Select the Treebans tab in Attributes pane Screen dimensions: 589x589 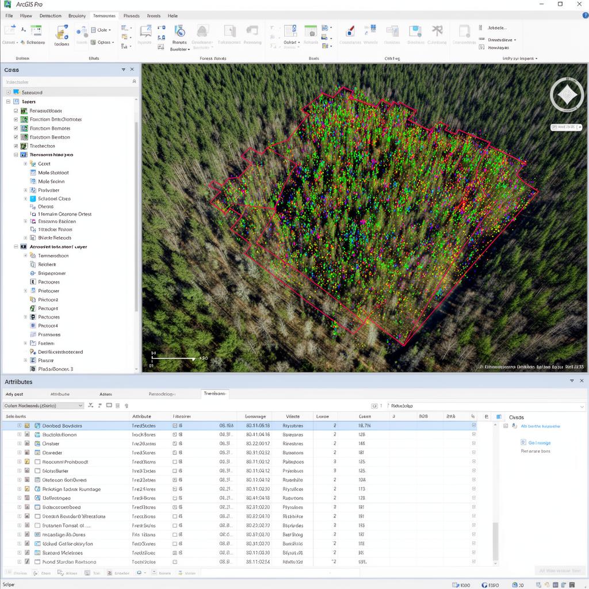coord(215,393)
